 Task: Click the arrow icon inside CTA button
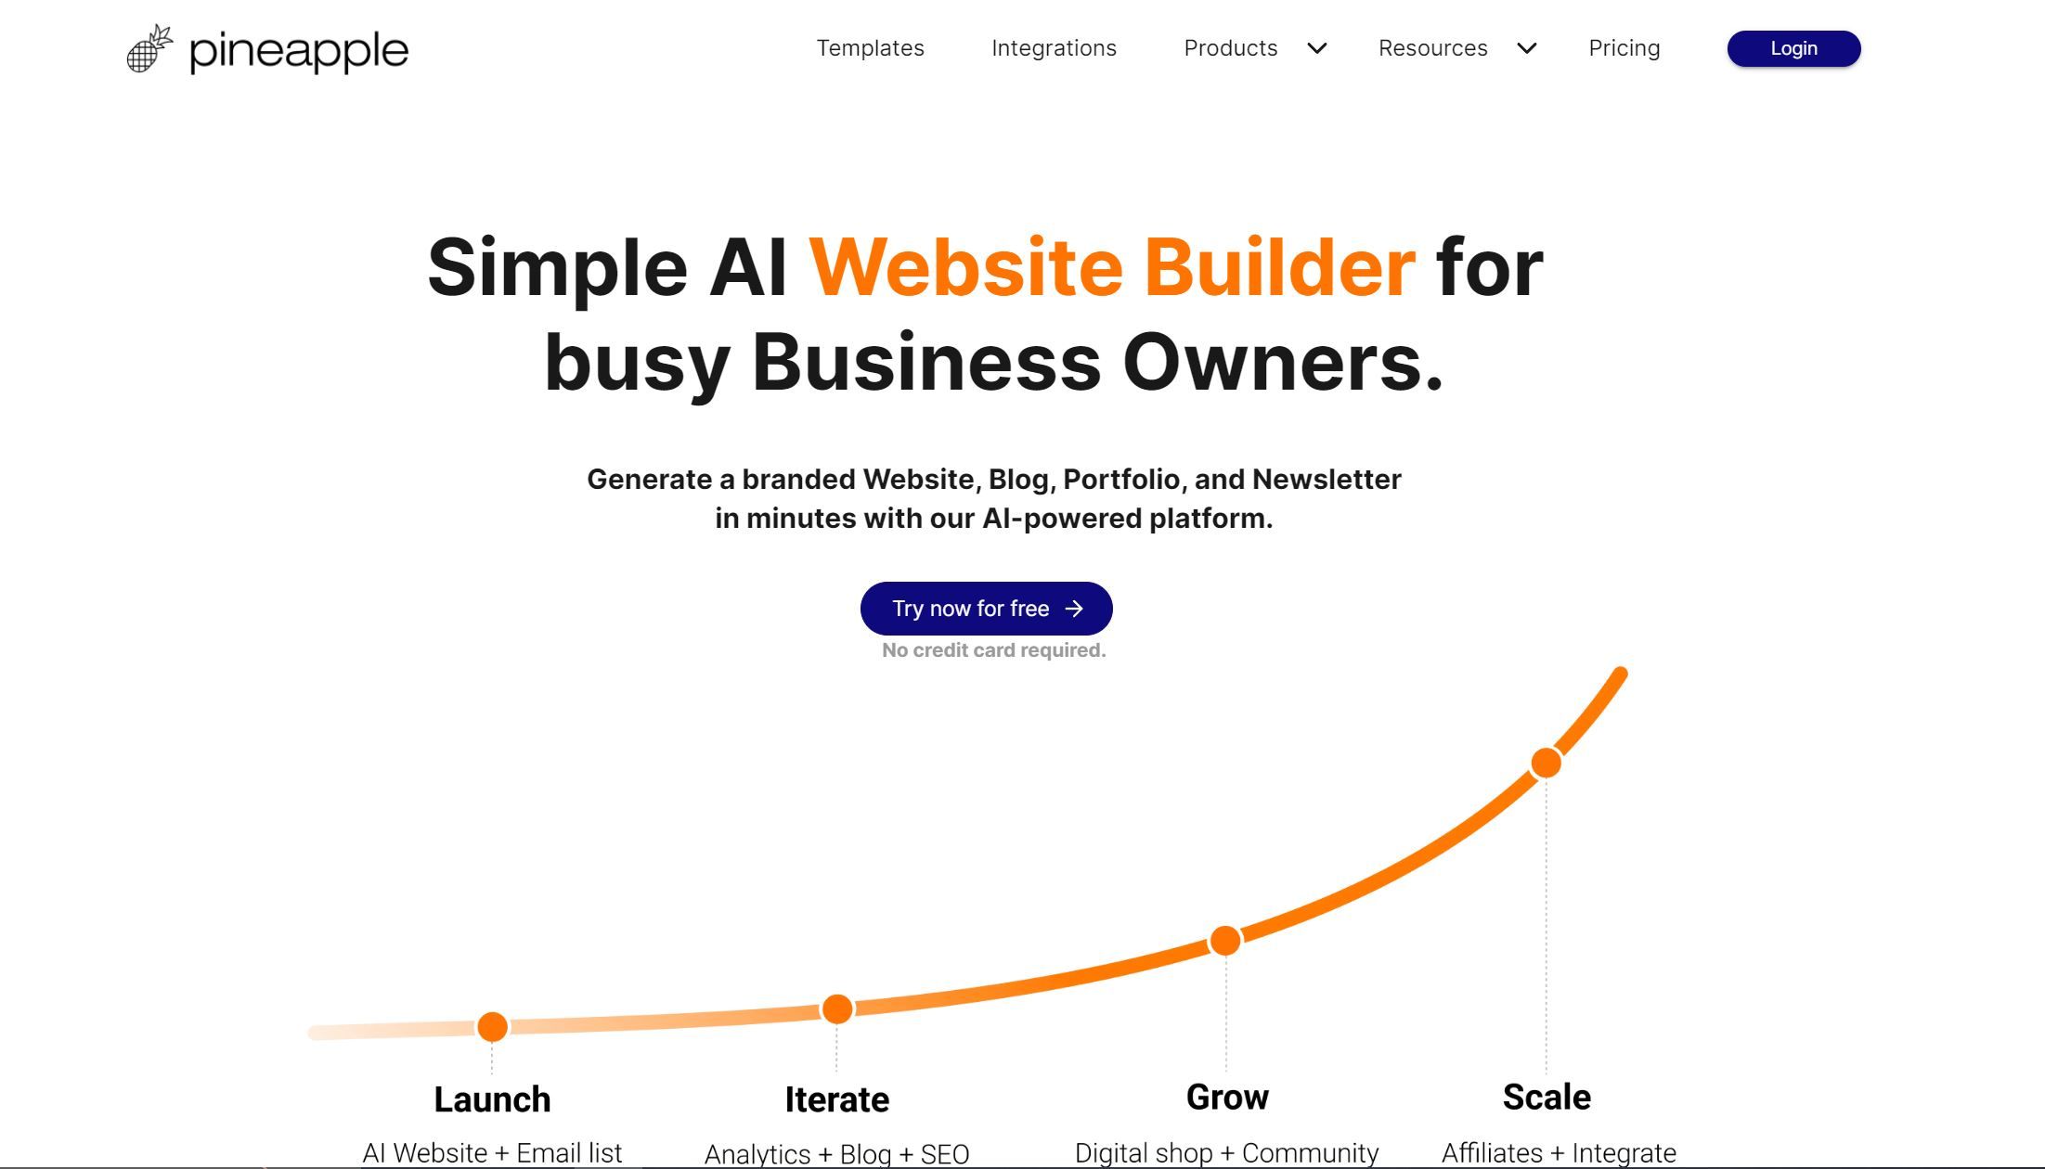1074,608
